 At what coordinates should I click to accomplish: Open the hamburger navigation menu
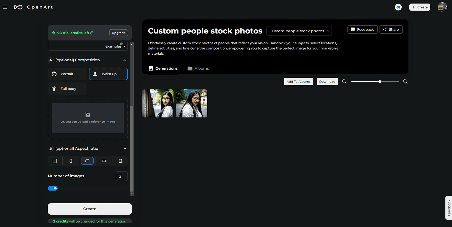tap(5, 7)
